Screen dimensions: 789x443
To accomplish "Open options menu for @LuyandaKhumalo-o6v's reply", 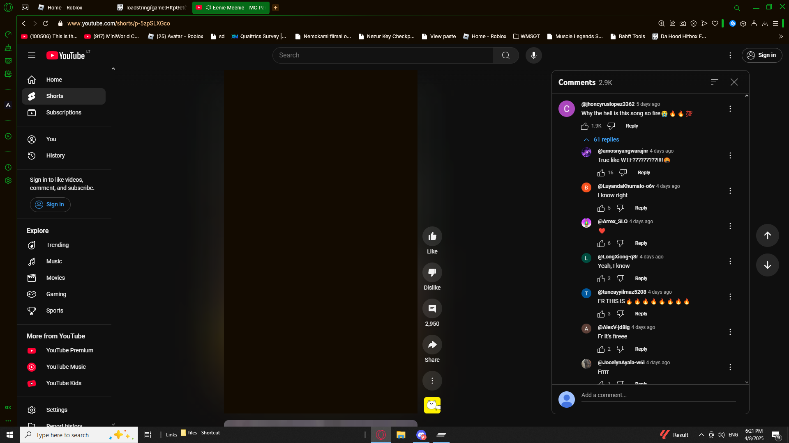I will coord(730,191).
